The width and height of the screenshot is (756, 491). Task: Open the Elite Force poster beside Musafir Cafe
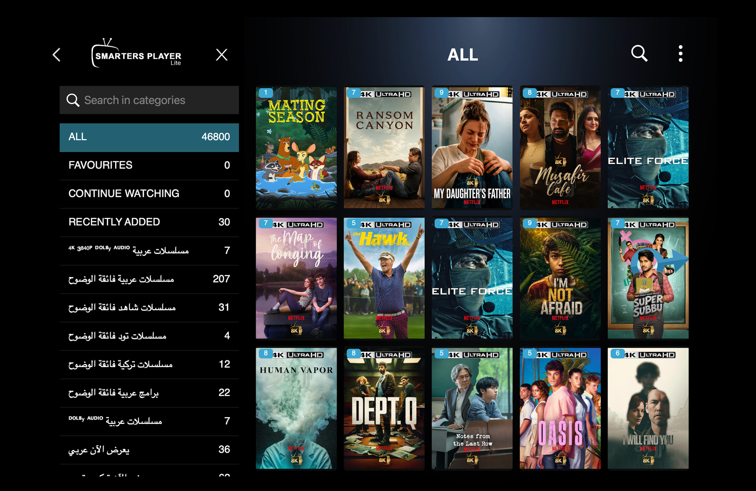[x=648, y=148]
